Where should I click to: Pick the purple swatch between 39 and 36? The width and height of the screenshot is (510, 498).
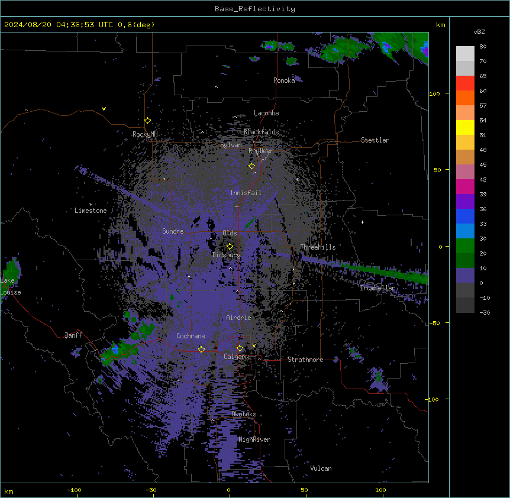[x=465, y=202]
